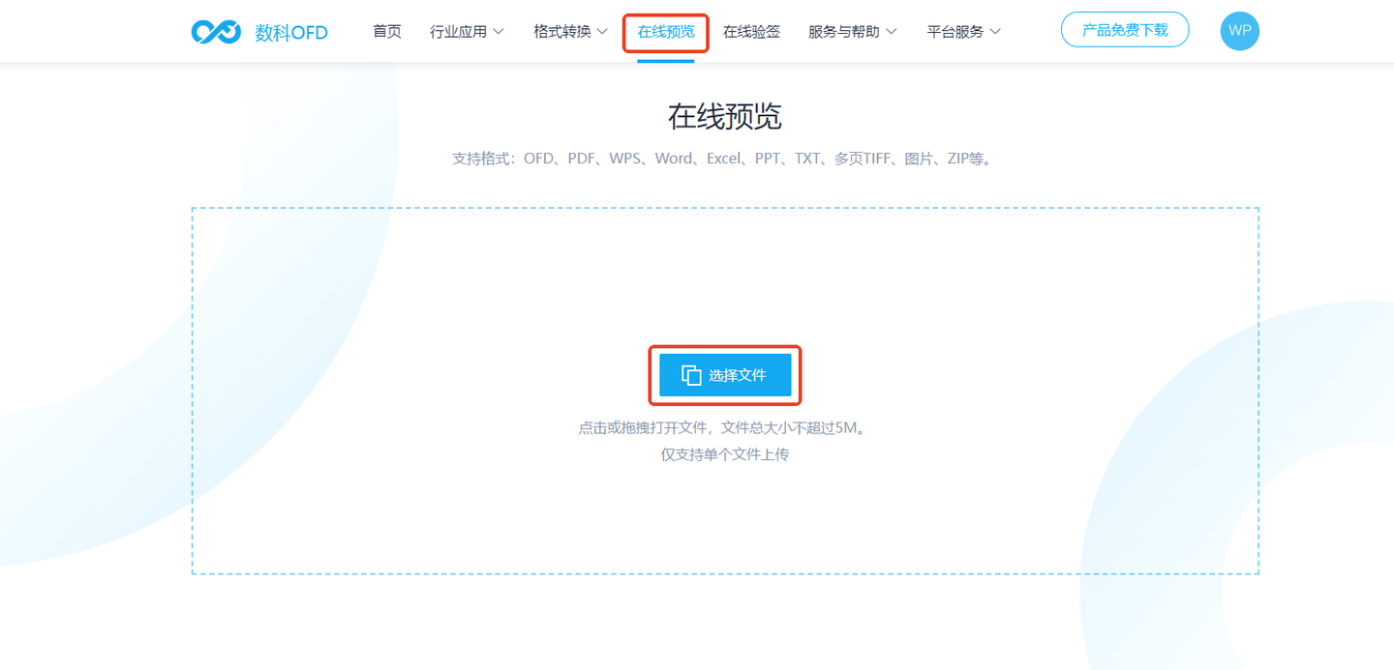Click the 仅支持单个文件上传 text
The width and height of the screenshot is (1394, 670).
(x=725, y=452)
